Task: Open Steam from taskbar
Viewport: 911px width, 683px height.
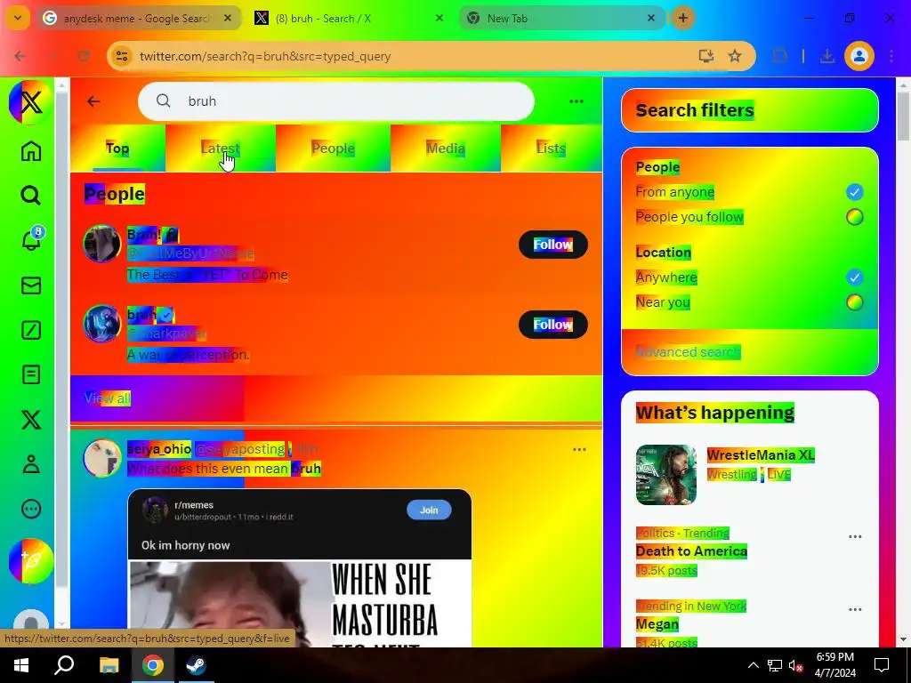Action: coord(195,665)
